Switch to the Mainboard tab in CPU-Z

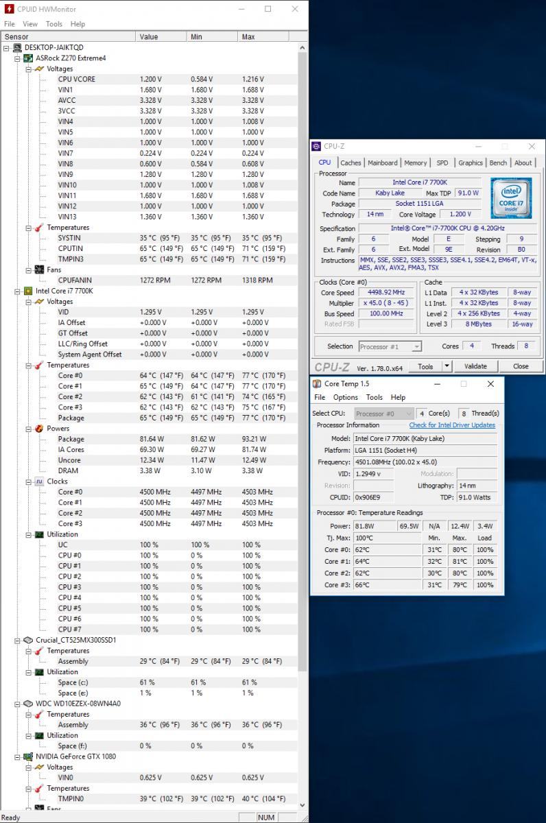point(383,163)
